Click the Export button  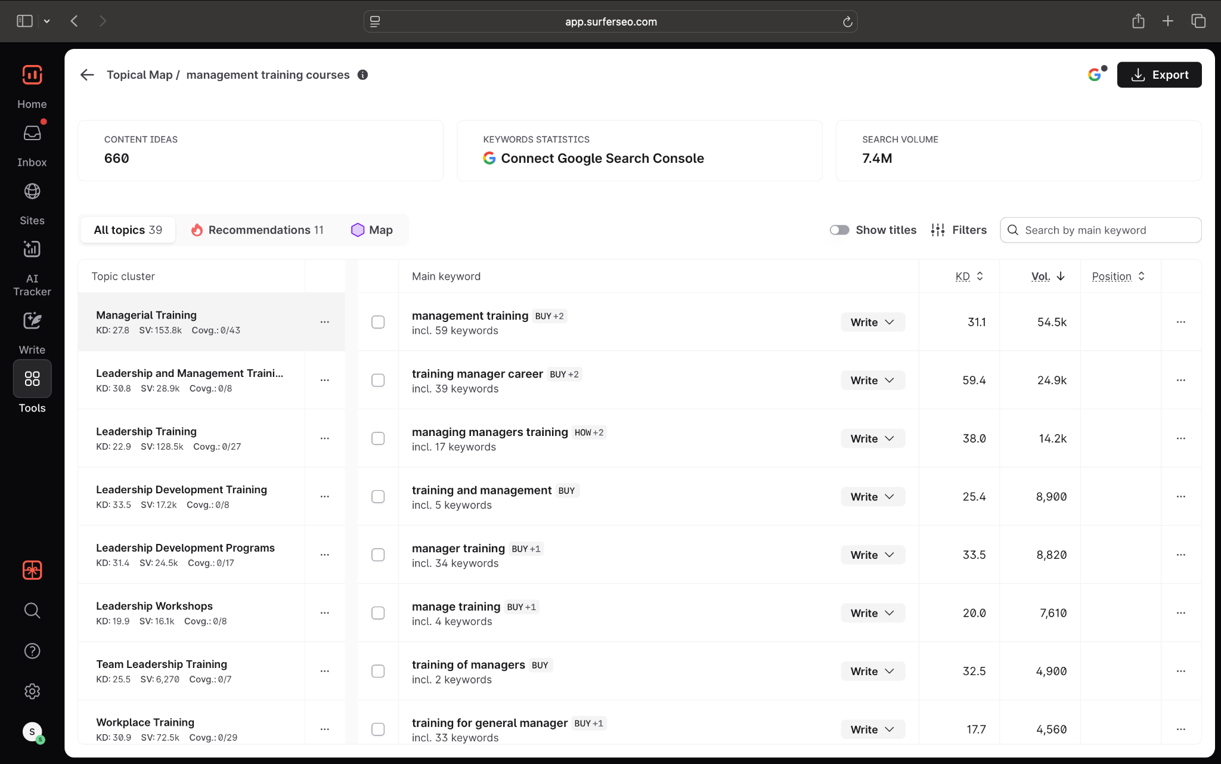(x=1158, y=75)
